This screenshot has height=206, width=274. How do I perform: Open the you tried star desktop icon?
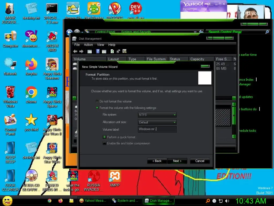point(31,123)
